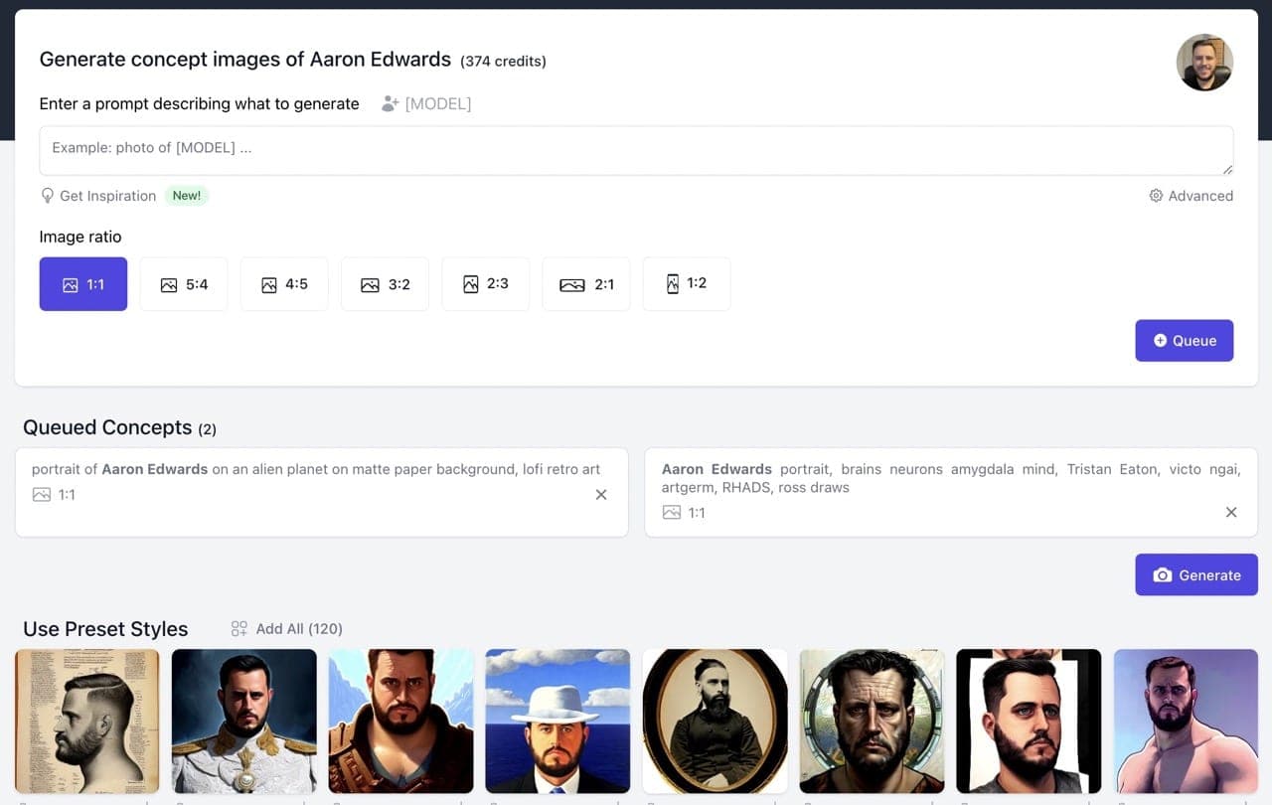Remove the brains neurons queued concept
Image resolution: width=1272 pixels, height=805 pixels.
[1231, 513]
